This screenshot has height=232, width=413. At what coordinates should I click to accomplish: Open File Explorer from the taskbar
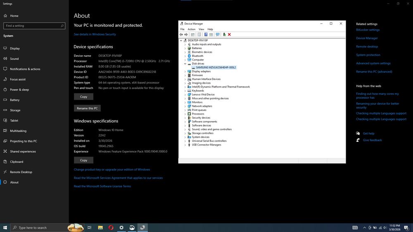click(x=100, y=227)
